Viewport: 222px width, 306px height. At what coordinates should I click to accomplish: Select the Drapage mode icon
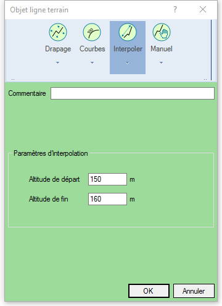tap(58, 32)
